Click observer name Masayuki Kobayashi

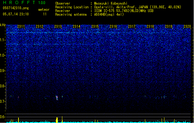[x=111, y=3]
